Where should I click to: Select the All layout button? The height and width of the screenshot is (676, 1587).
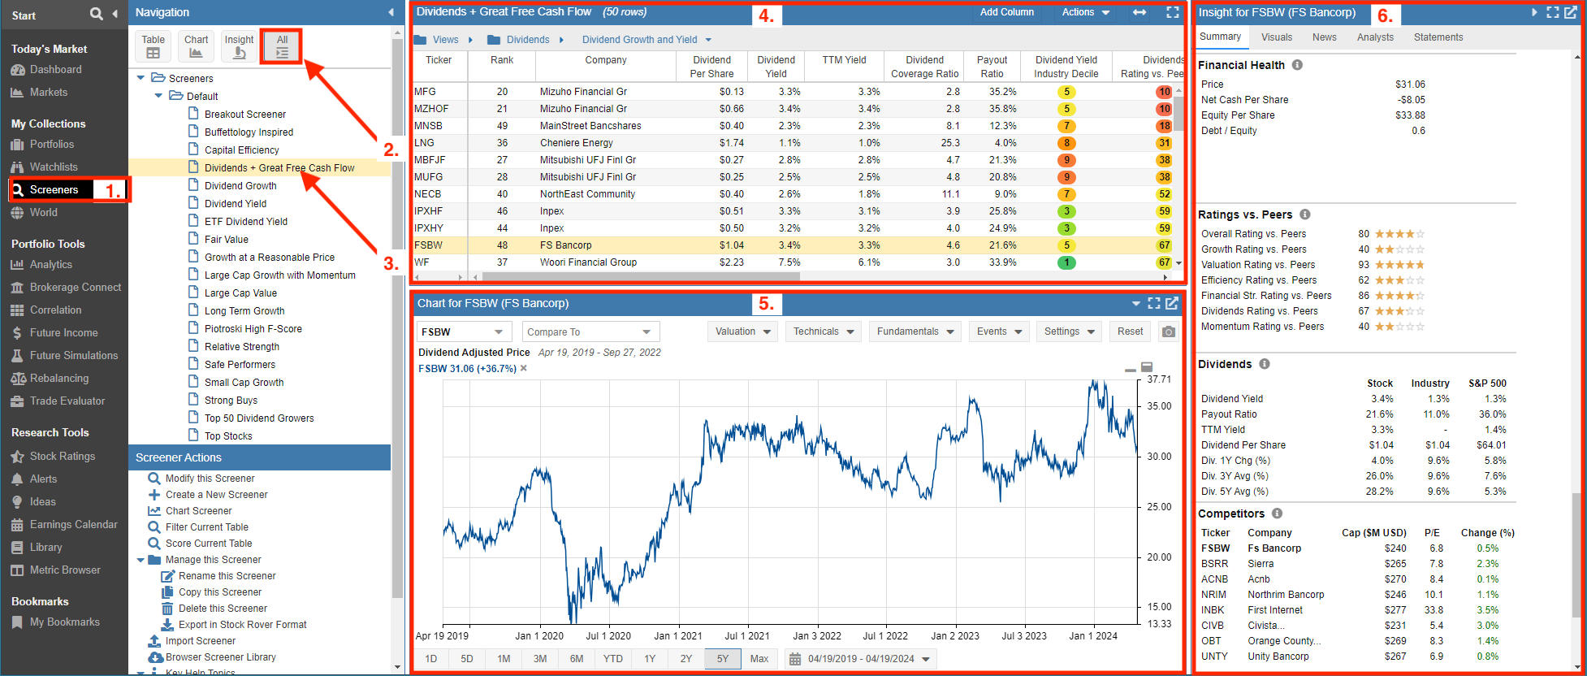tap(282, 46)
